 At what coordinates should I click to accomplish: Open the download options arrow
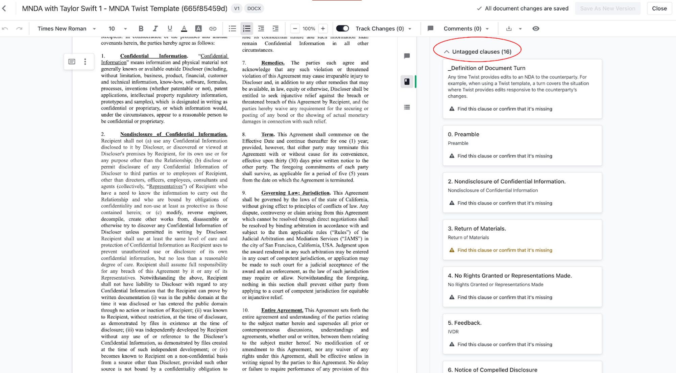pyautogui.click(x=520, y=29)
